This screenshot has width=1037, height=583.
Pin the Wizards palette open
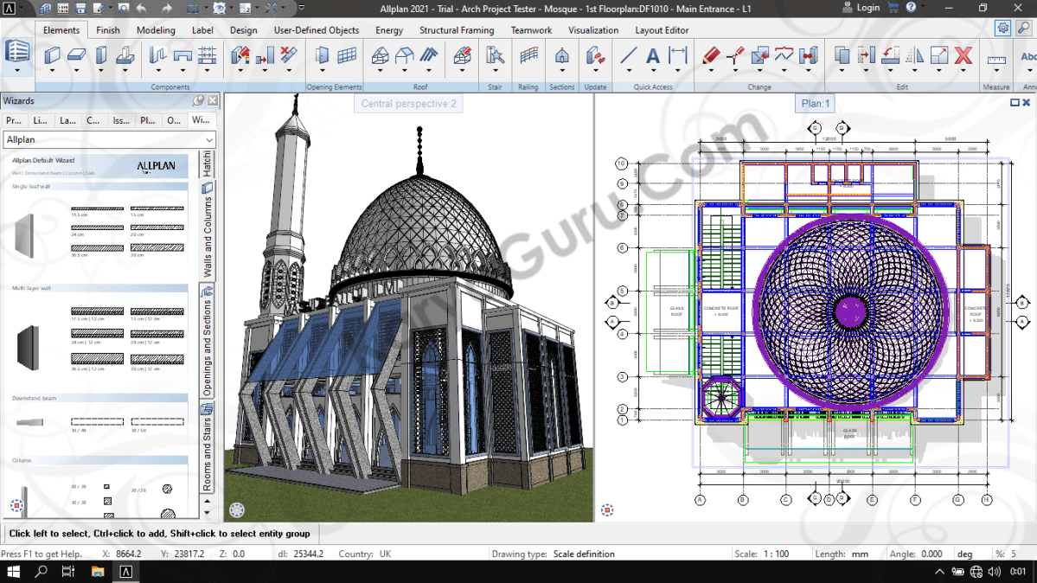[x=198, y=100]
